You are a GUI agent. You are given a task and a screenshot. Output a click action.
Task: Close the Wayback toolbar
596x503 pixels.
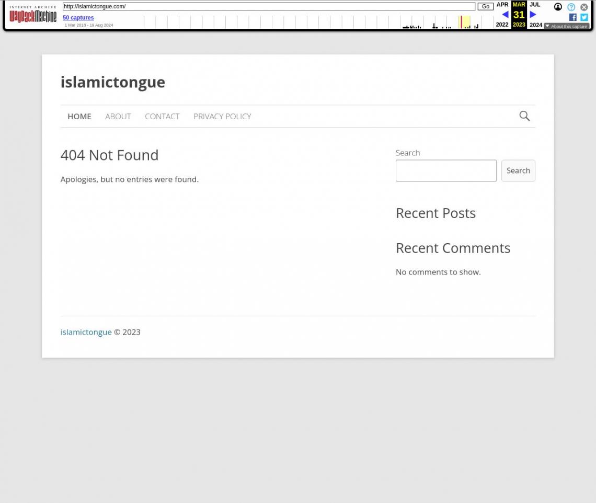point(584,7)
